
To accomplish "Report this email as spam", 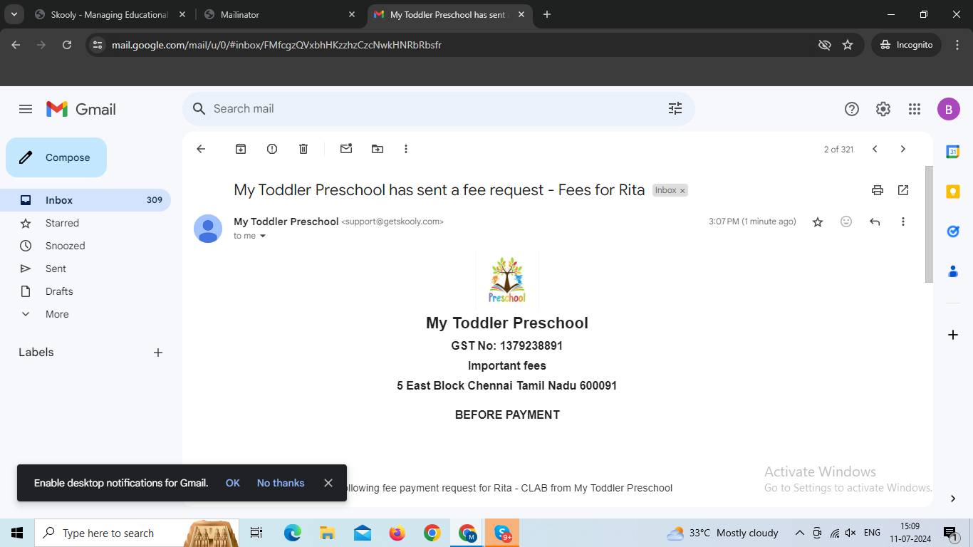I will (272, 149).
